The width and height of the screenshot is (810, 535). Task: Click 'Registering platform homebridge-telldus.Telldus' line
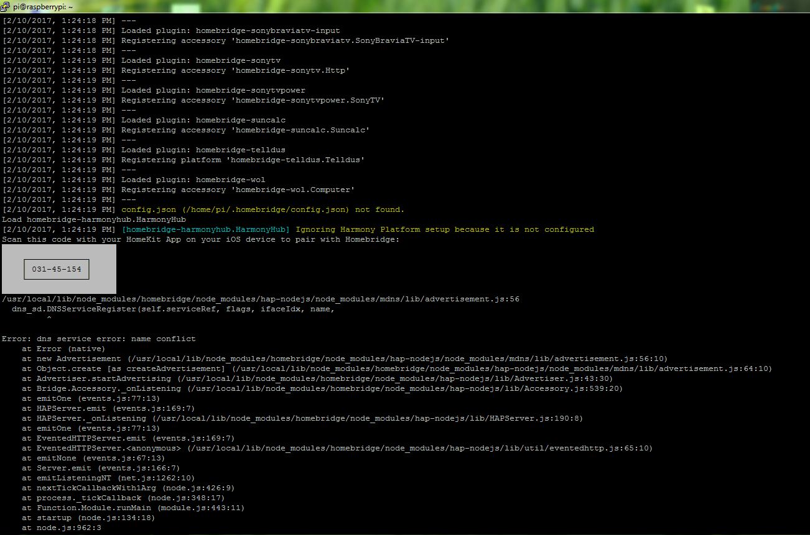pyautogui.click(x=243, y=160)
